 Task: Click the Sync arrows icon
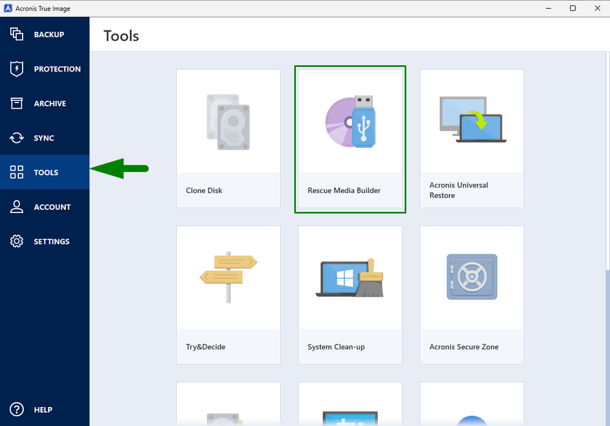(17, 137)
